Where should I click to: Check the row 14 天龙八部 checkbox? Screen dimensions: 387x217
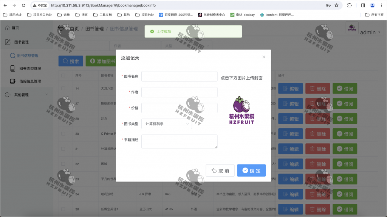(x=63, y=88)
